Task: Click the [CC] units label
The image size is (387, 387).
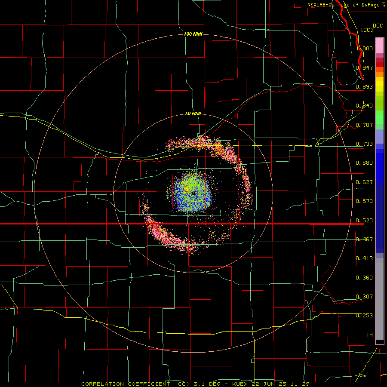Action: (367, 30)
